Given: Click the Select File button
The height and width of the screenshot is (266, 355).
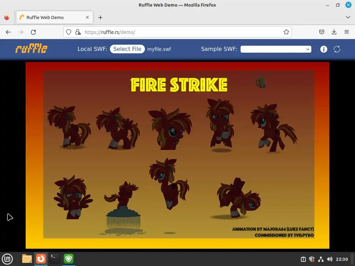Looking at the screenshot, I should pyautogui.click(x=127, y=49).
